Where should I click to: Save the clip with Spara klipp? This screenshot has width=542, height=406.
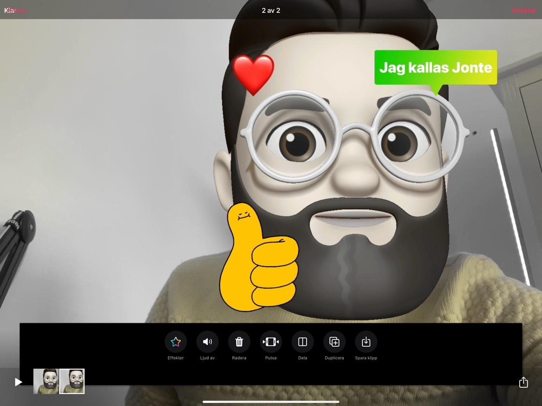coord(366,342)
